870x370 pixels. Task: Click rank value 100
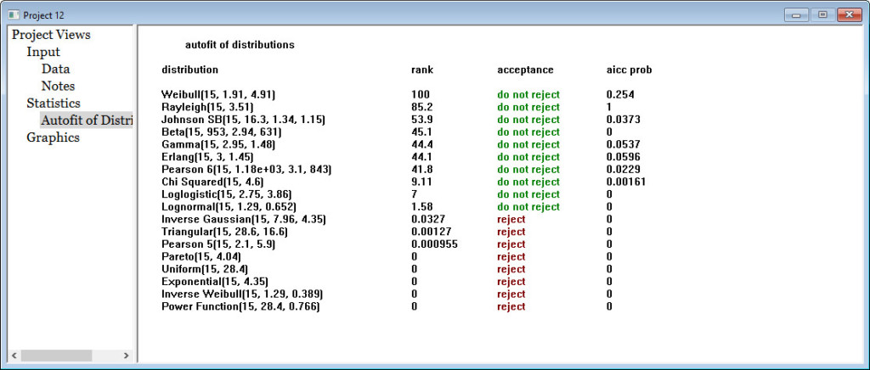(x=421, y=95)
